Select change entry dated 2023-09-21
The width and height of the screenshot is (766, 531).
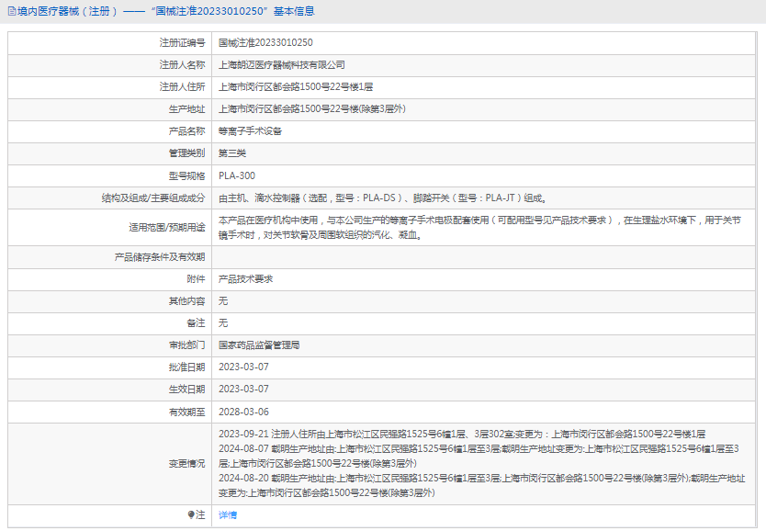pos(462,435)
